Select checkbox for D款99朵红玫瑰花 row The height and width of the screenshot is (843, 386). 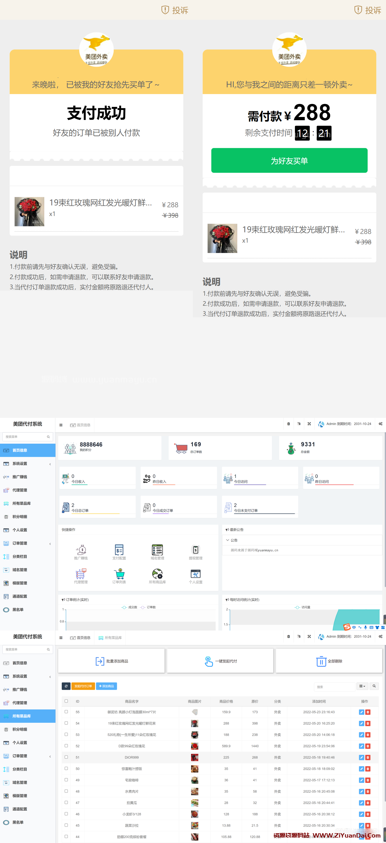click(66, 746)
